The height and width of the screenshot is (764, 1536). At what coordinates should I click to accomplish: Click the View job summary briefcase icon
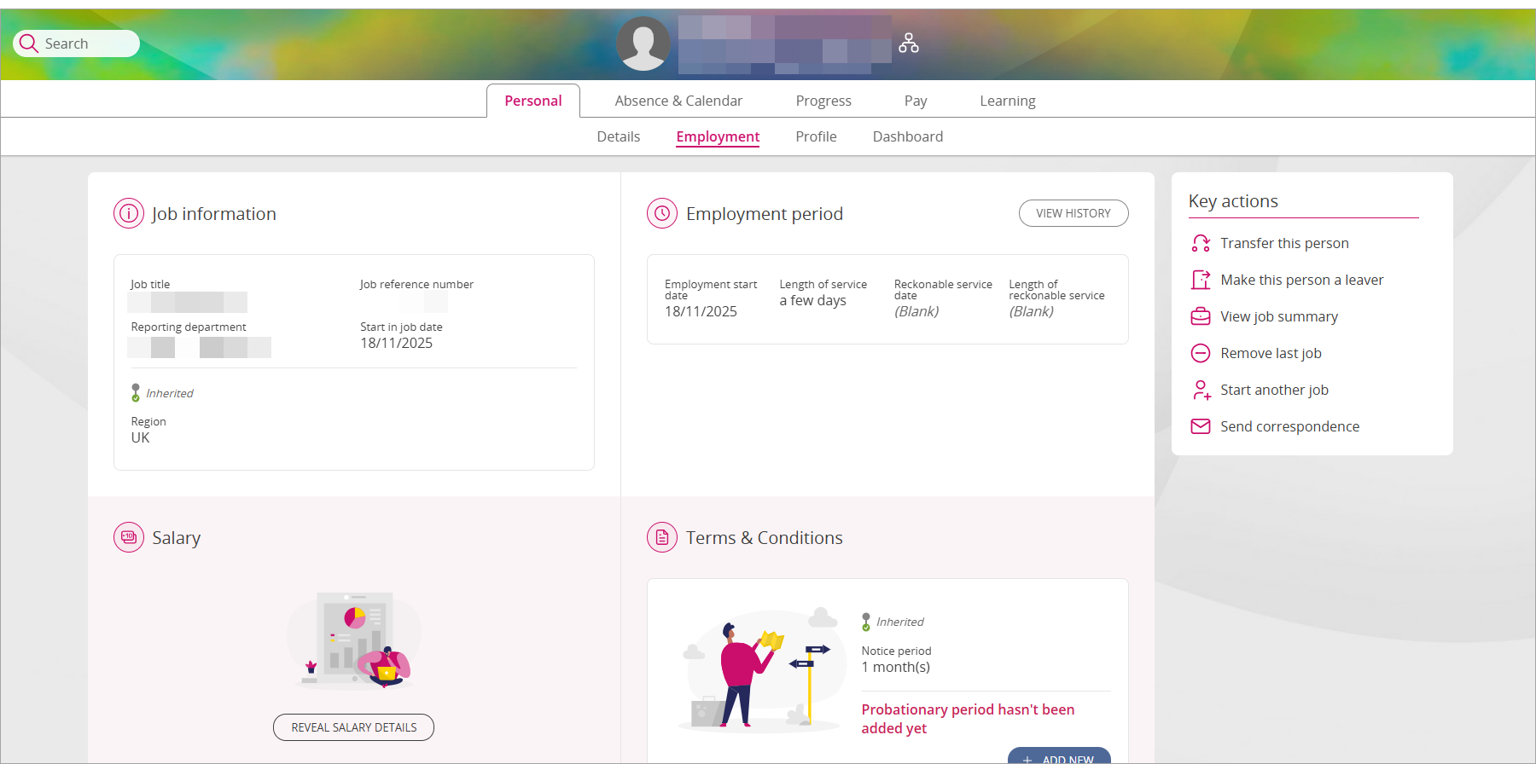[1201, 316]
